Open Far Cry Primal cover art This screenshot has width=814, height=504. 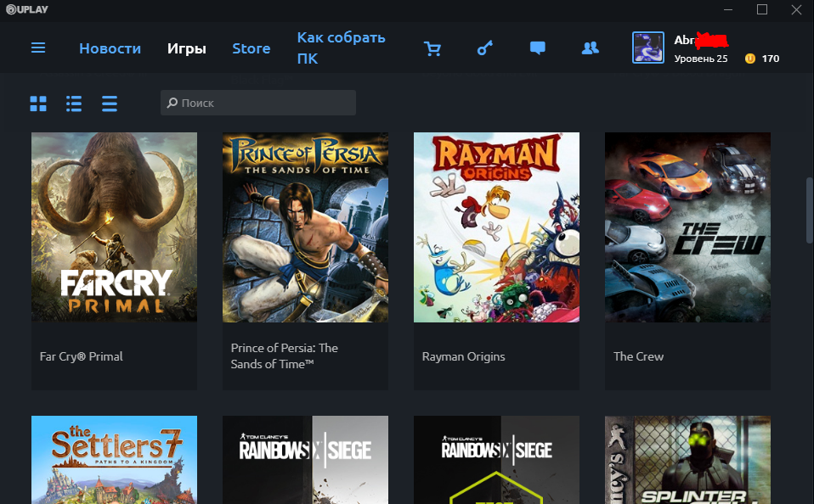(x=114, y=227)
